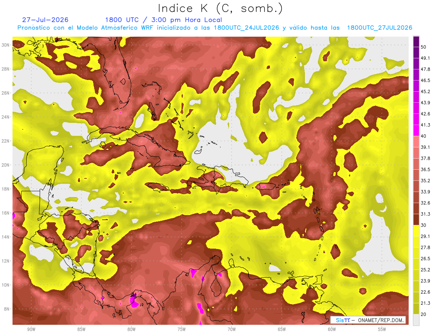Click the color bar value 49.1
This screenshot has width=433, height=334.
click(426, 58)
